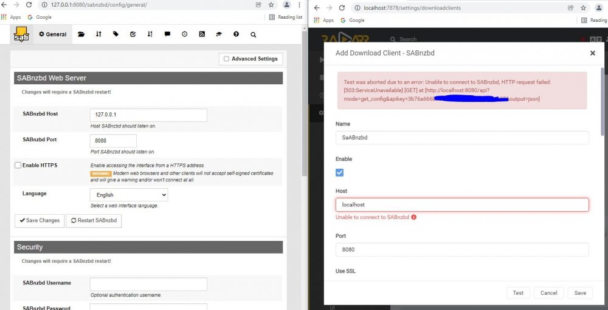Click the SABnzbd page vertical scrollbar
The width and height of the screenshot is (608, 310).
[x=305, y=104]
